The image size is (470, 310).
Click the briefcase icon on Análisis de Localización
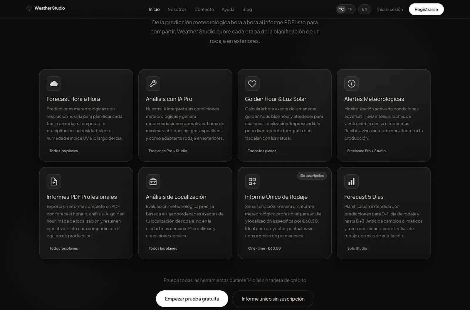click(153, 181)
